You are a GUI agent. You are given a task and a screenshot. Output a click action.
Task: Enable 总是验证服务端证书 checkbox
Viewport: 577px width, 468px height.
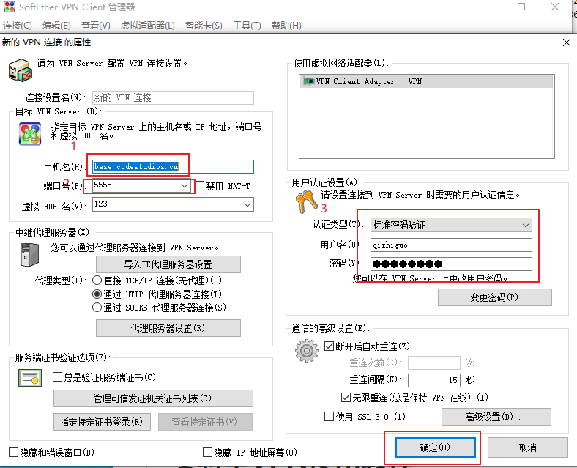pos(57,376)
